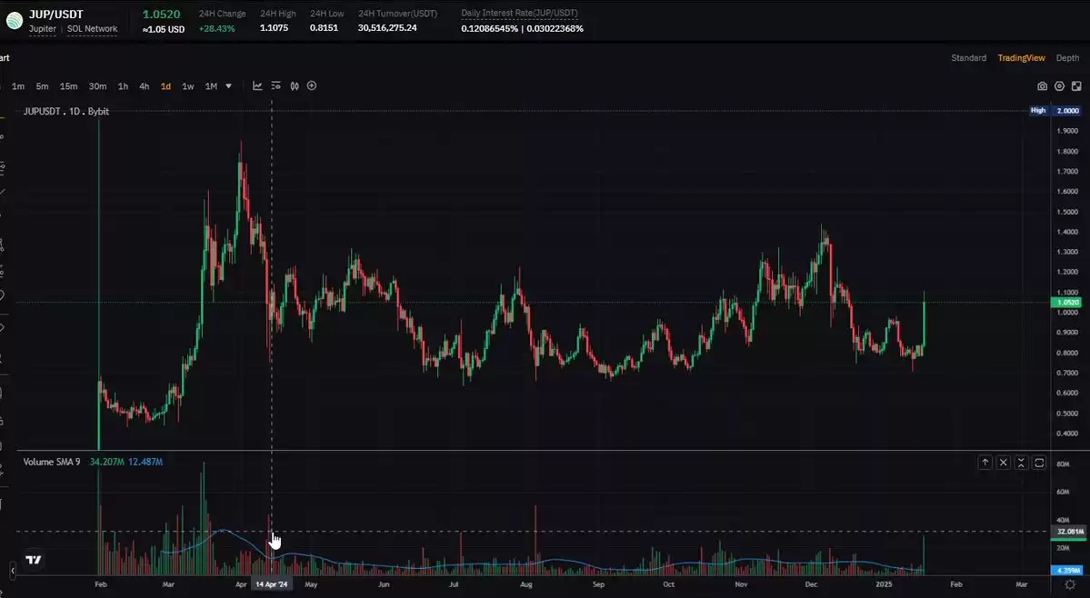Take a chart snapshot with camera icon

tap(1042, 86)
